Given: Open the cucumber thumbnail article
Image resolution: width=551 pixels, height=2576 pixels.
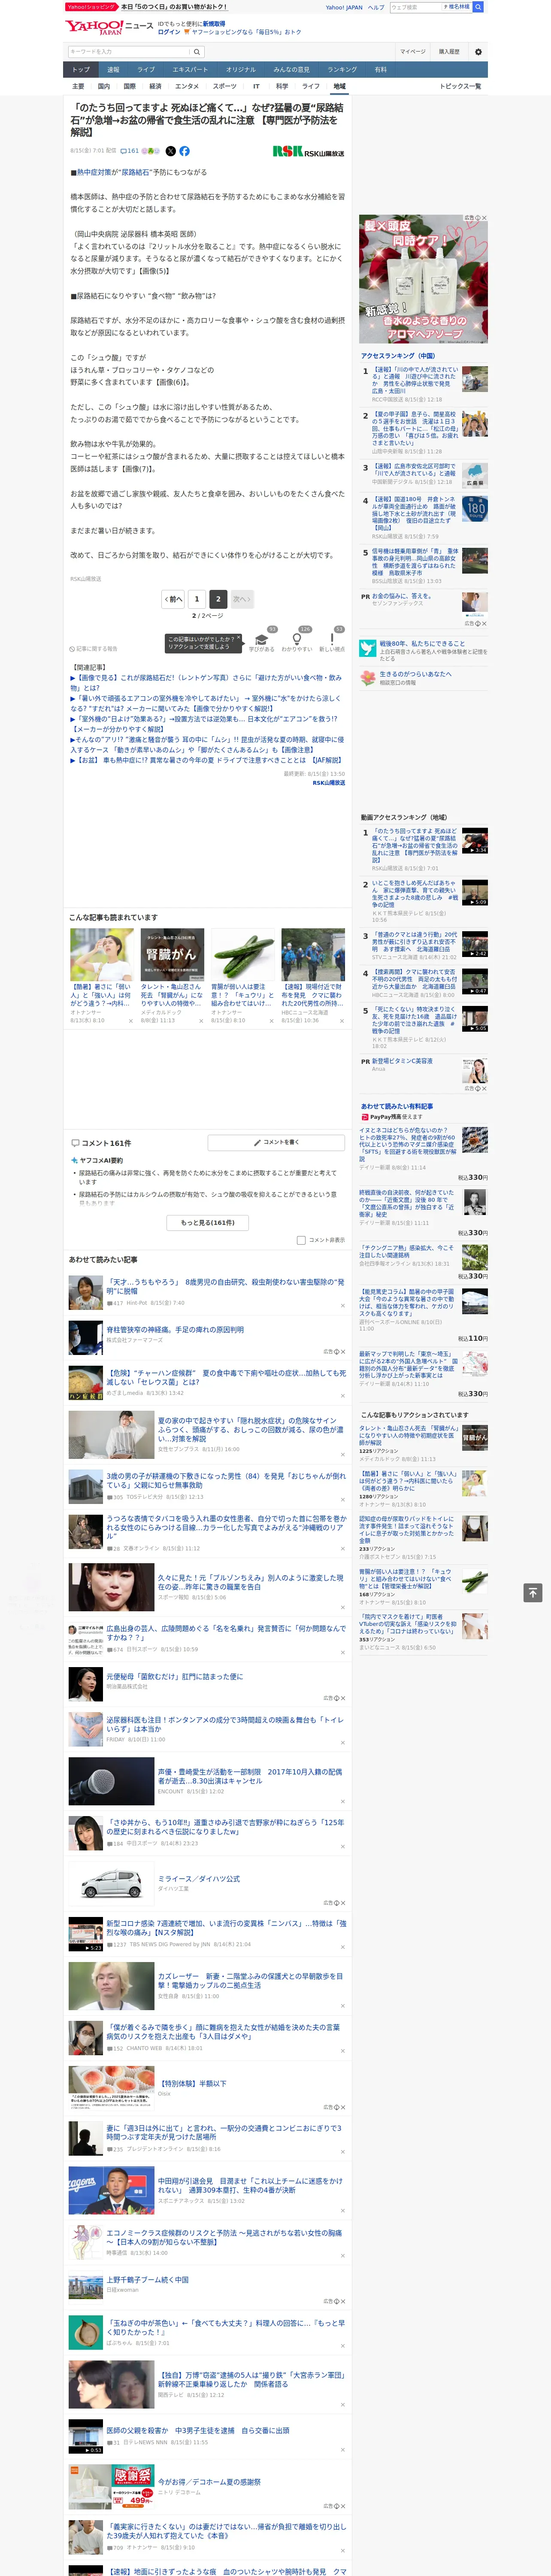Looking at the screenshot, I should click(x=242, y=954).
